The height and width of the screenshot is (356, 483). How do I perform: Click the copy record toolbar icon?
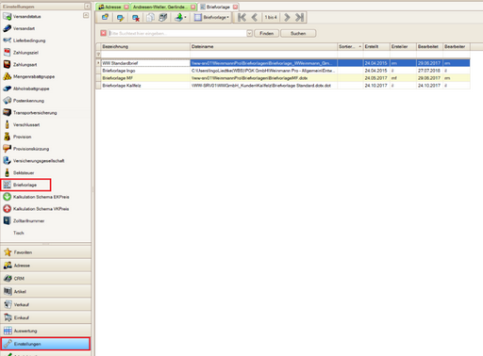click(x=150, y=18)
